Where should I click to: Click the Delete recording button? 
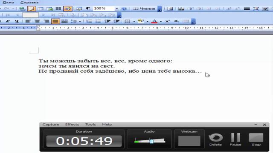click(215, 140)
